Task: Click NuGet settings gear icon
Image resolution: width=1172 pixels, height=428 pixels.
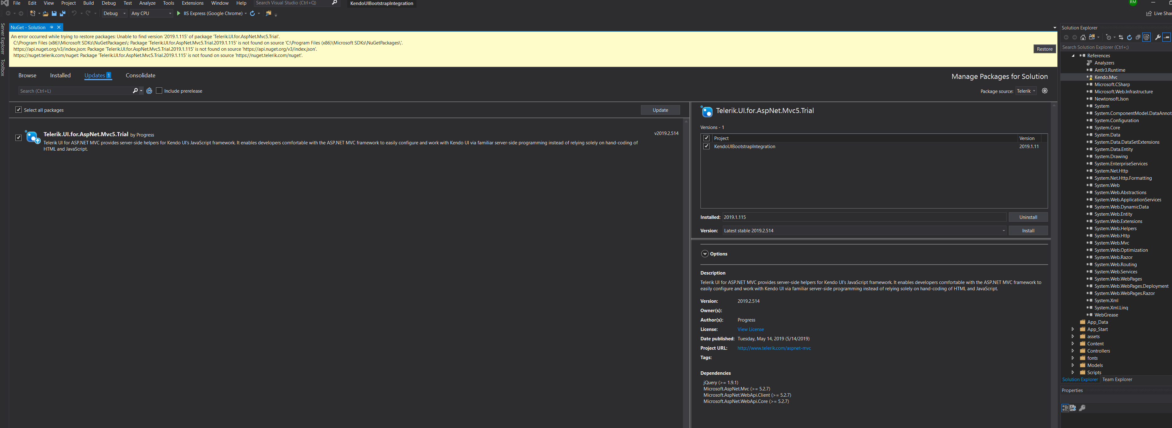Action: [x=1045, y=91]
